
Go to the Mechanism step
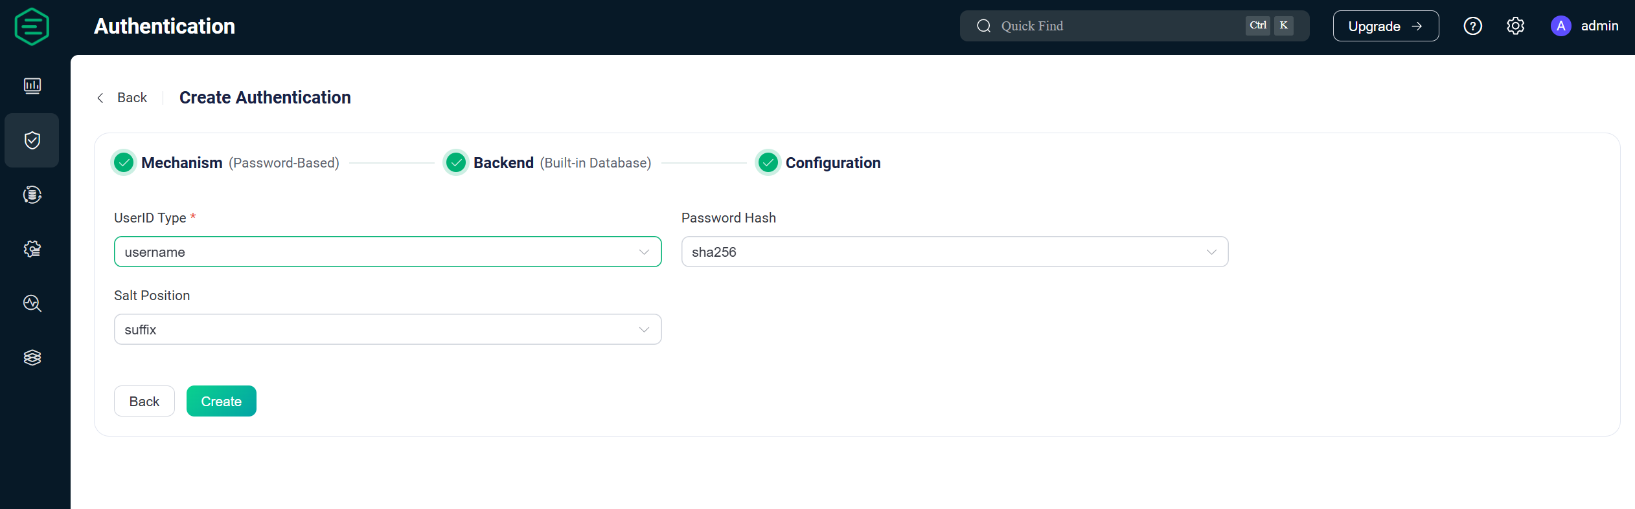click(x=226, y=163)
